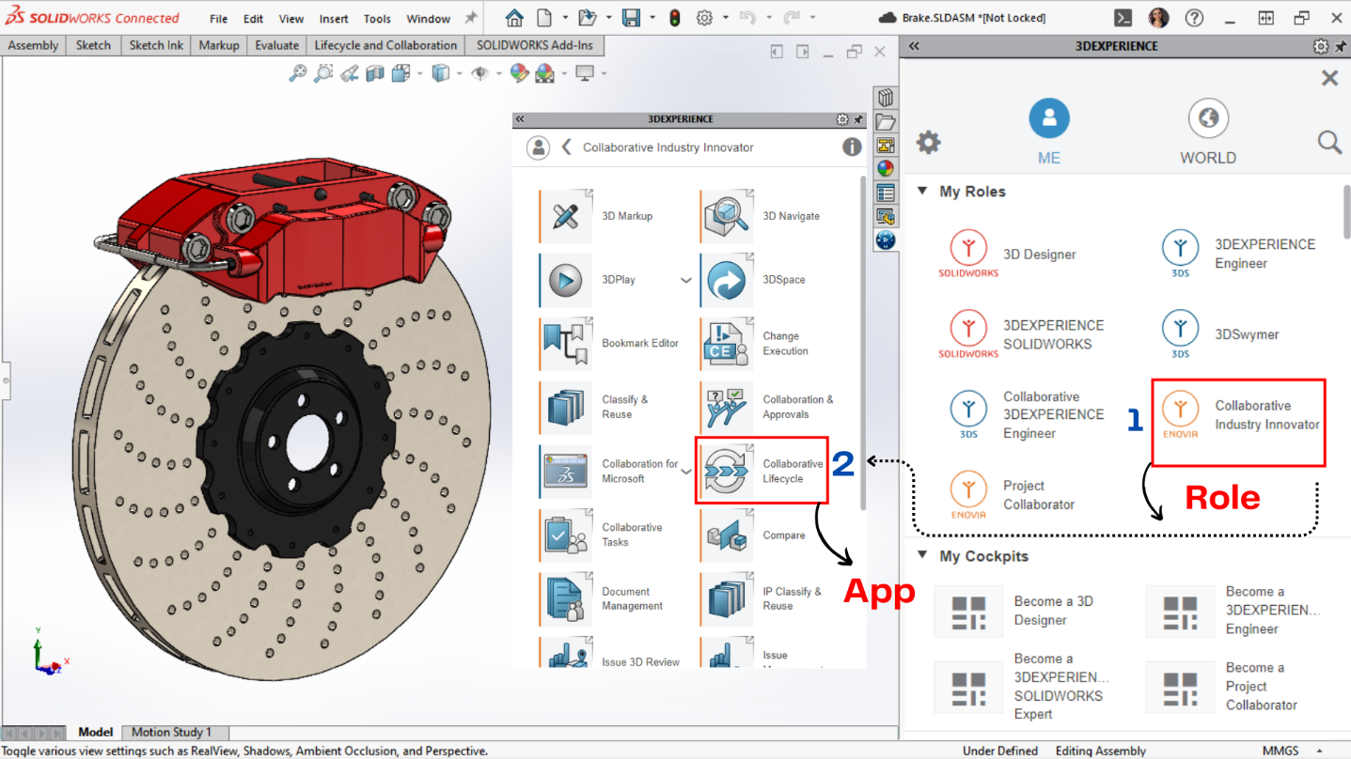Click search magnifier in 3DEXPERIENCE panel
This screenshot has height=759, width=1351.
click(1329, 142)
